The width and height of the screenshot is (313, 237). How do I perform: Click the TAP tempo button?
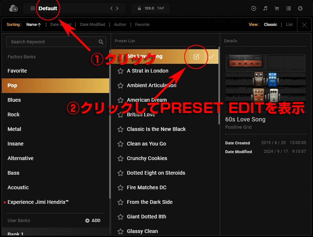[x=161, y=8]
